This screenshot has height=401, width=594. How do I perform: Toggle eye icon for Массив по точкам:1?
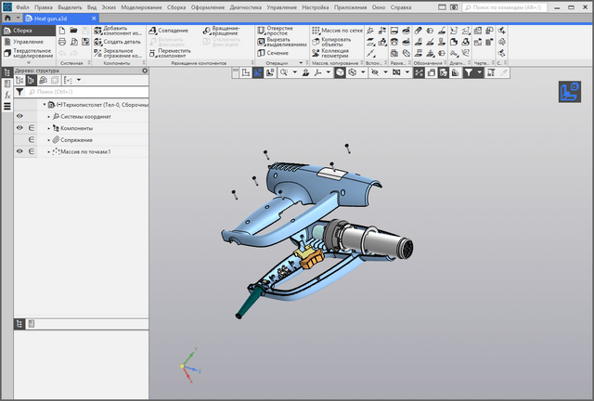pyautogui.click(x=19, y=151)
